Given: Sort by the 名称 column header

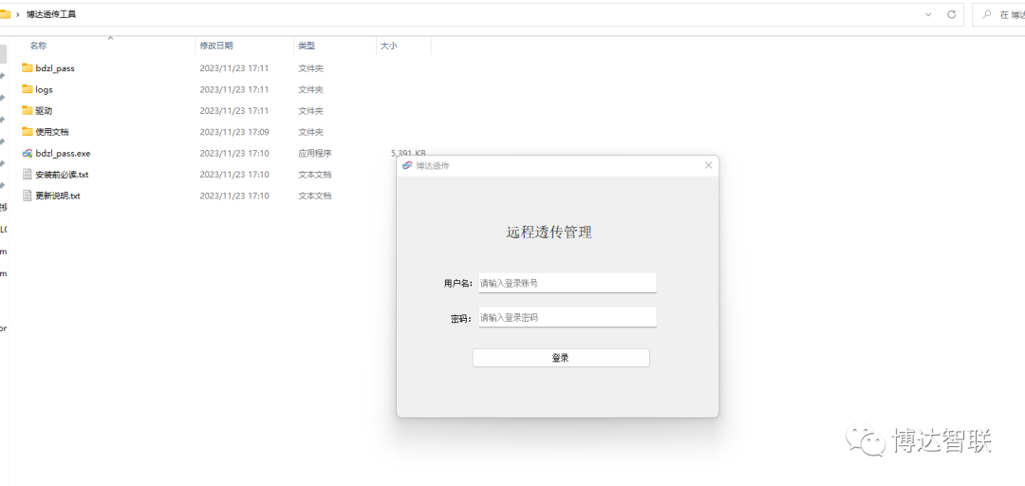Looking at the screenshot, I should pos(38,46).
